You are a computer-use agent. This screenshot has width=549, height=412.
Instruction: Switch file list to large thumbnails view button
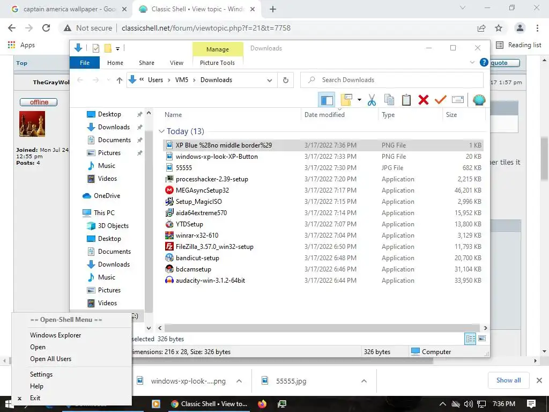[x=482, y=339]
